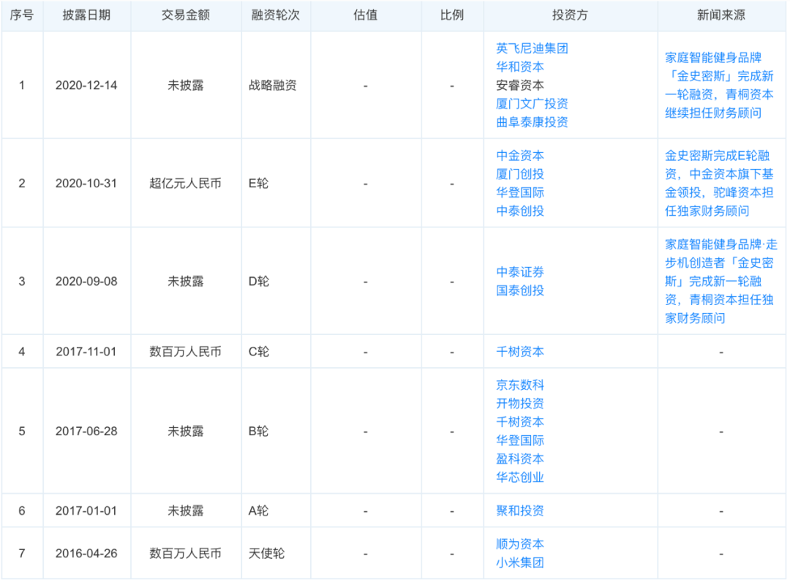Viewport: 790px width, 580px height.
Task: Select the 安睿资本 investor text
Action: click(x=520, y=85)
